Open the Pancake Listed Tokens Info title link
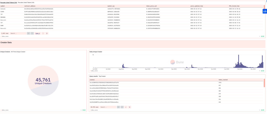The height and width of the screenshot is (114, 267). coord(7,2)
